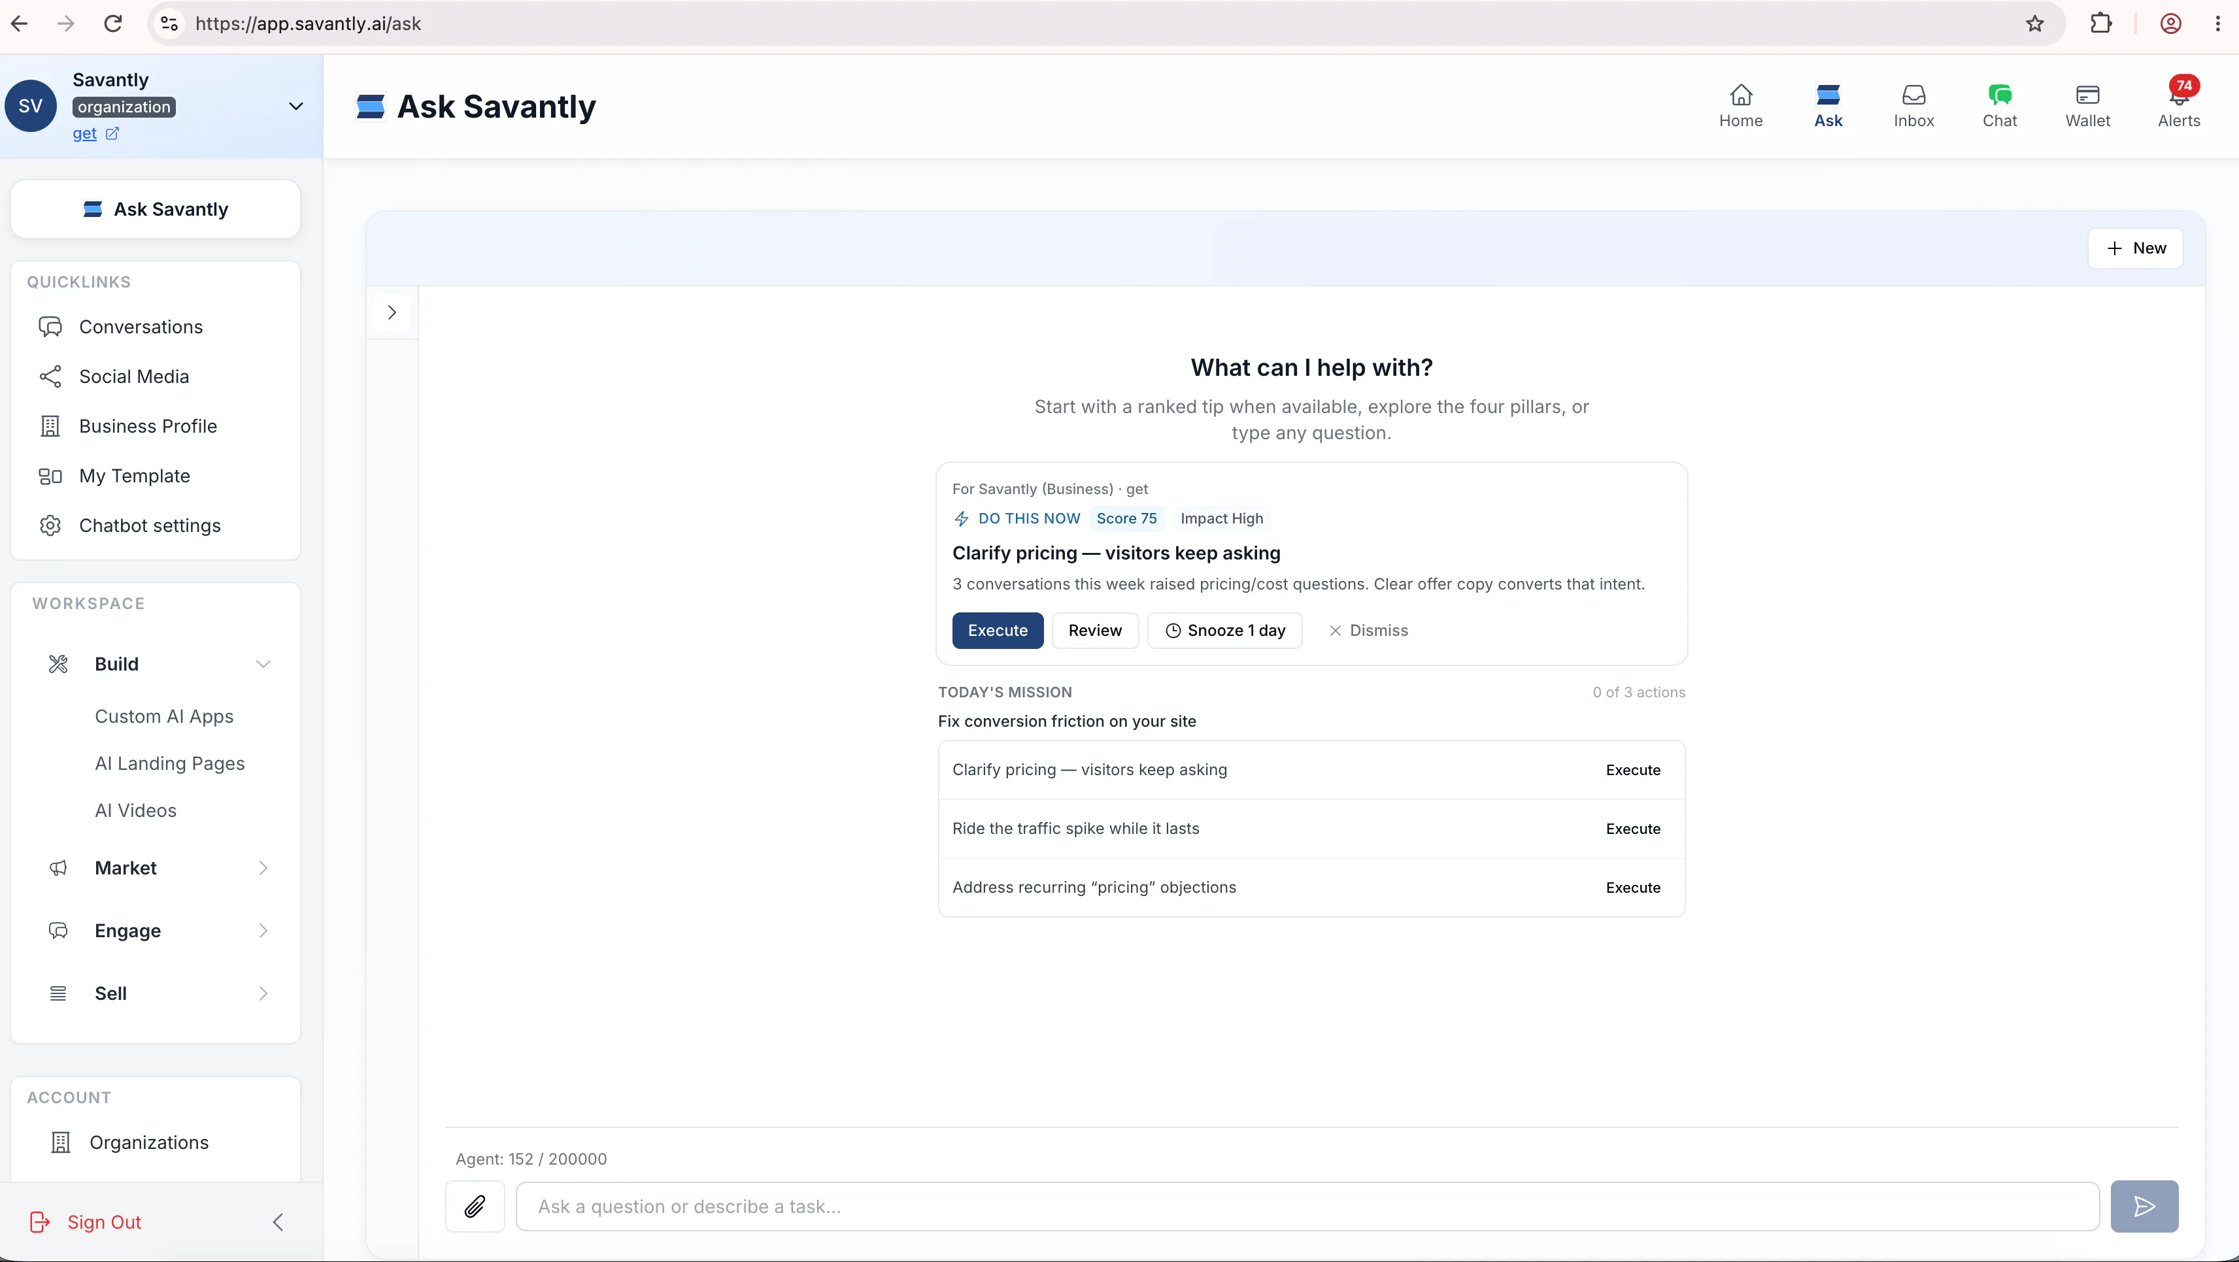The height and width of the screenshot is (1262, 2239).
Task: Snooze the tip for 1 day
Action: tap(1224, 630)
